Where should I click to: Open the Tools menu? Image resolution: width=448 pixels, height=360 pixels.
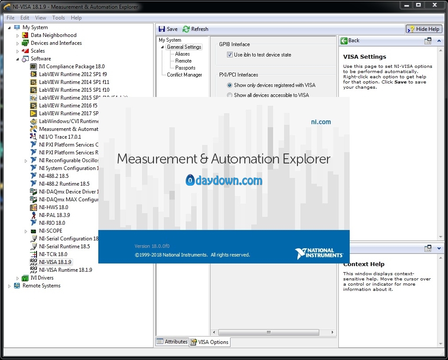59,18
